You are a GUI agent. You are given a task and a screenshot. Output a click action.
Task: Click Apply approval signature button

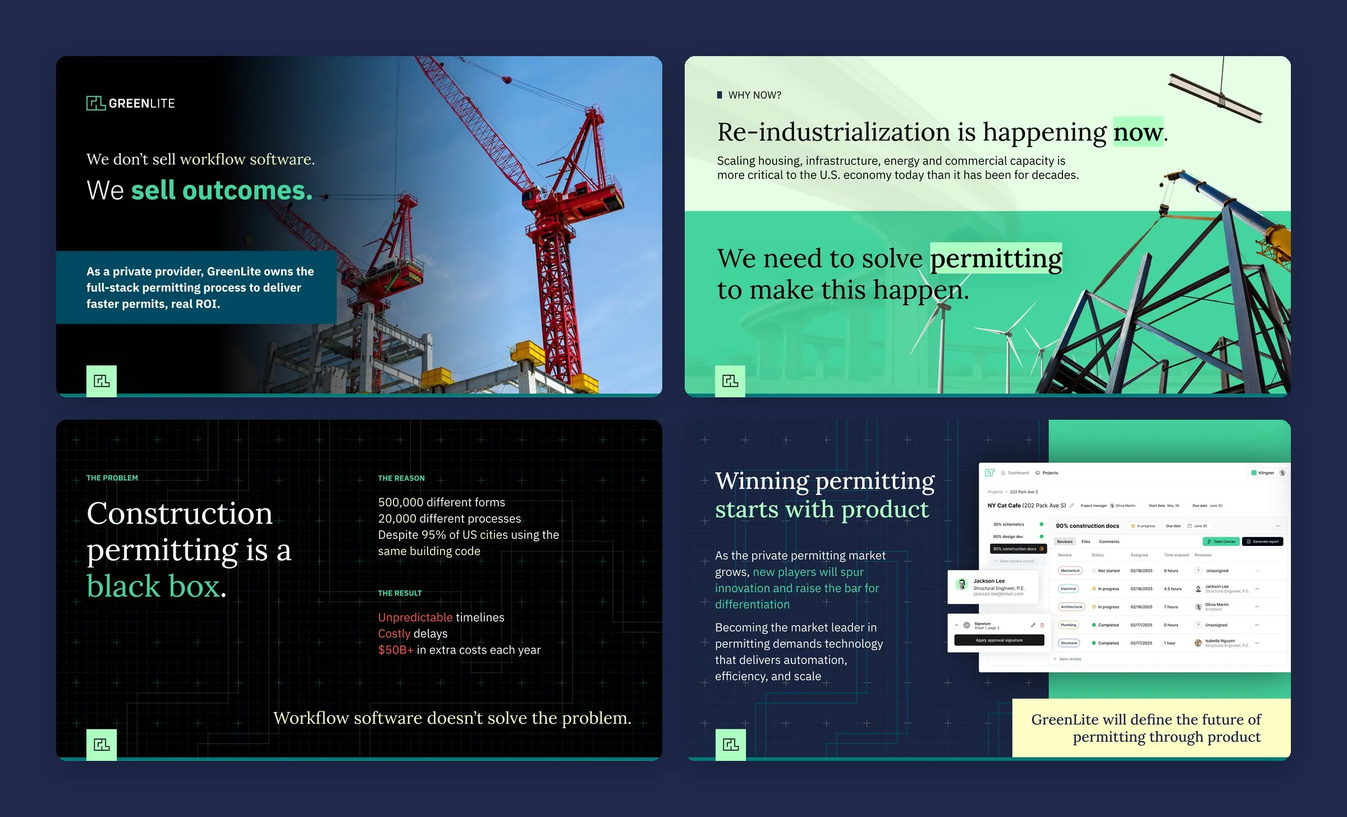(x=999, y=640)
